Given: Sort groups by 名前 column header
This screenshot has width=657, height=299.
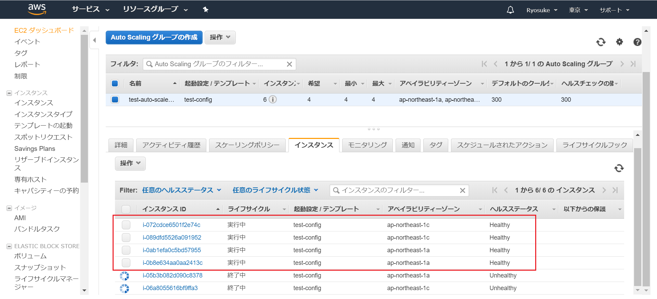Looking at the screenshot, I should pyautogui.click(x=152, y=83).
